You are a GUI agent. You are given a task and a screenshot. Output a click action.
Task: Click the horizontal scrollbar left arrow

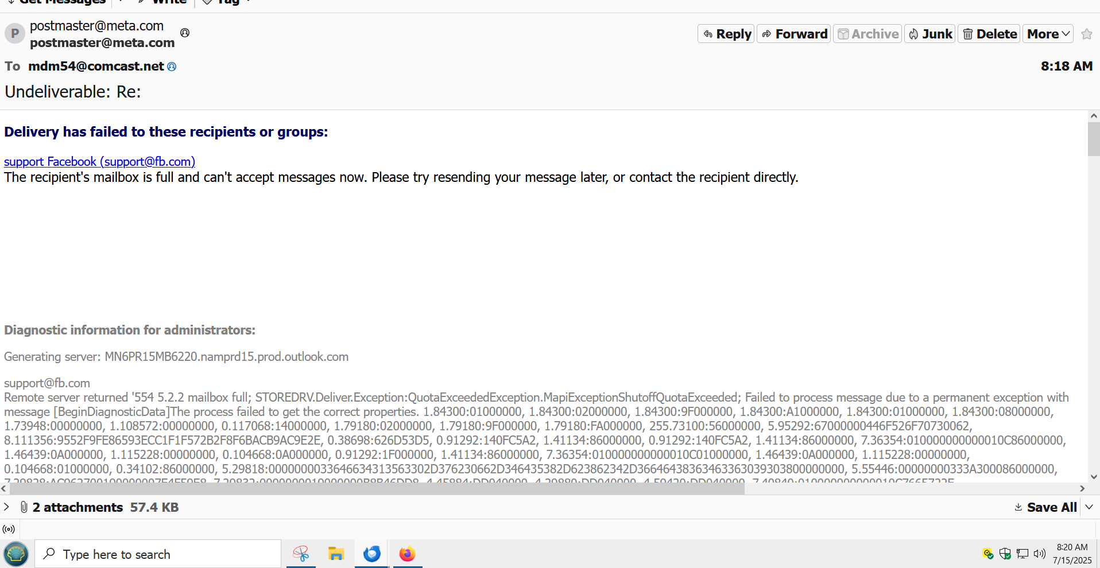click(x=4, y=489)
